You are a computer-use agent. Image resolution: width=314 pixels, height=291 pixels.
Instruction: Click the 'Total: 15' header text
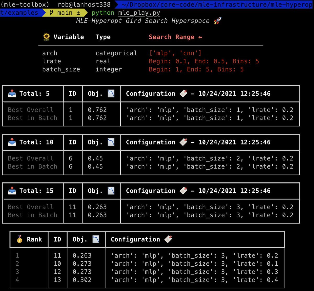click(36, 191)
